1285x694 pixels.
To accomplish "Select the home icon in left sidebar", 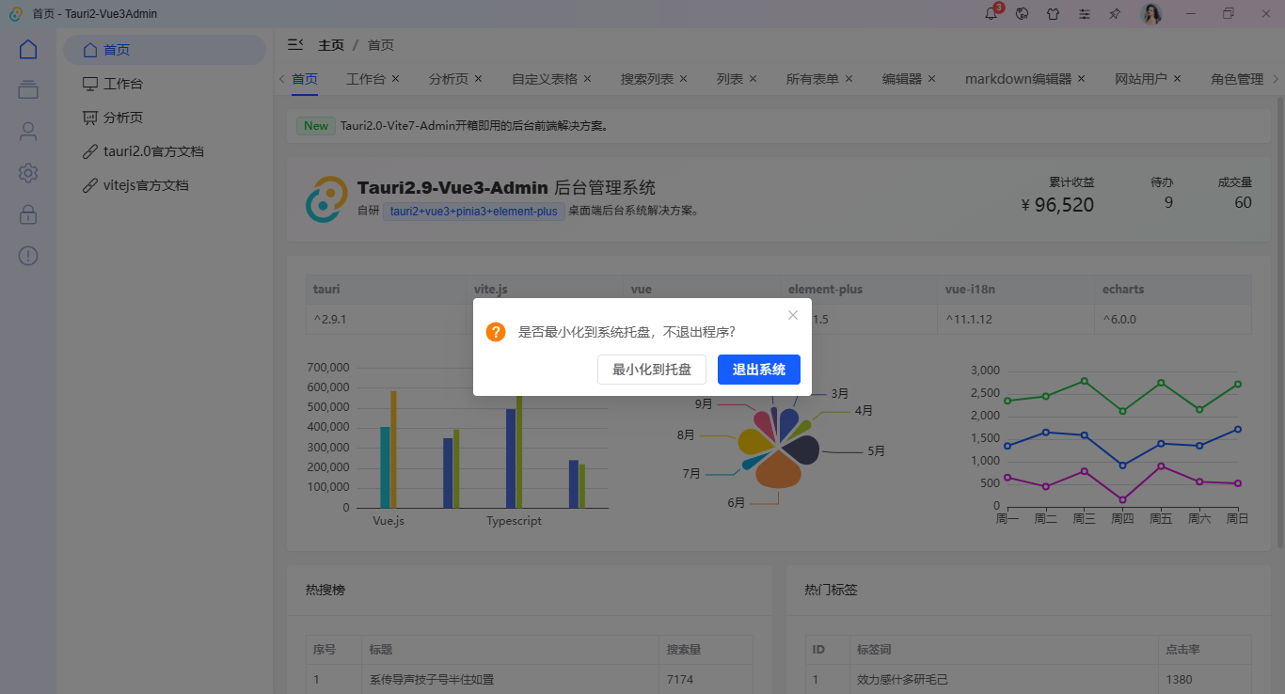I will click(x=27, y=49).
